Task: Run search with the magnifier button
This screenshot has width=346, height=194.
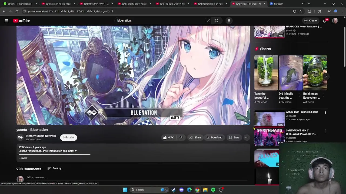Action: [x=217, y=21]
